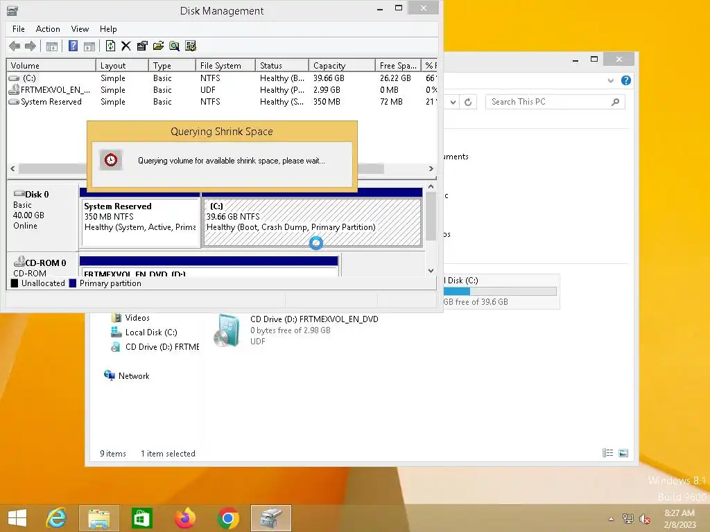
Task: Open Properties using the toolbar icon
Action: pyautogui.click(x=142, y=46)
